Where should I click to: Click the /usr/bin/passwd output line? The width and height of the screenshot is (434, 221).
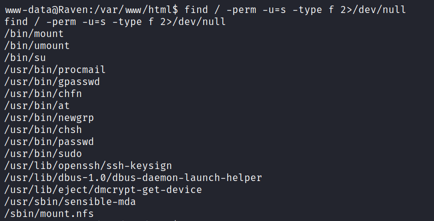pyautogui.click(x=49, y=141)
